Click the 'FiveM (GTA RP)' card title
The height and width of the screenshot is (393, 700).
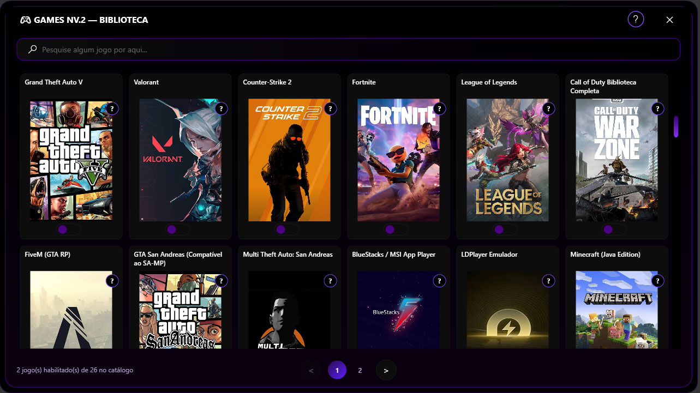coord(47,255)
